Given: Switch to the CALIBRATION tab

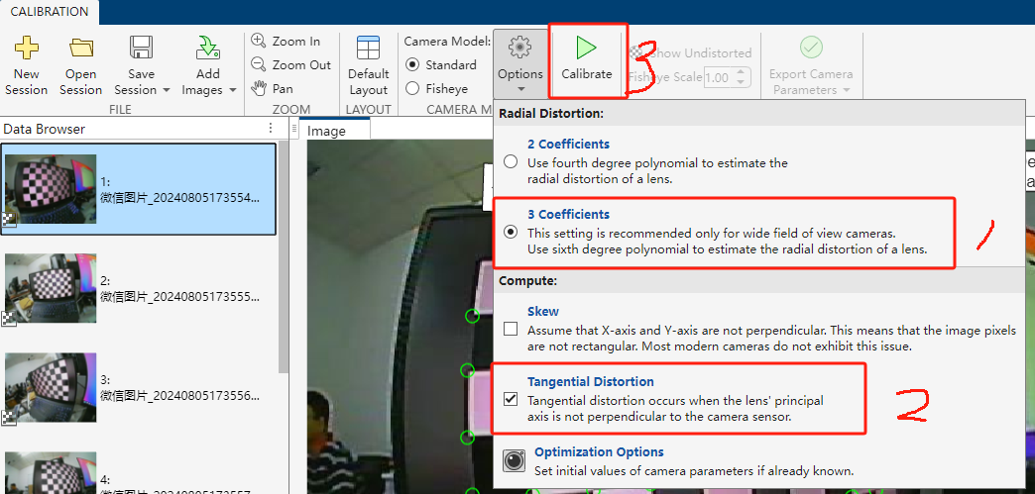Looking at the screenshot, I should tap(50, 12).
